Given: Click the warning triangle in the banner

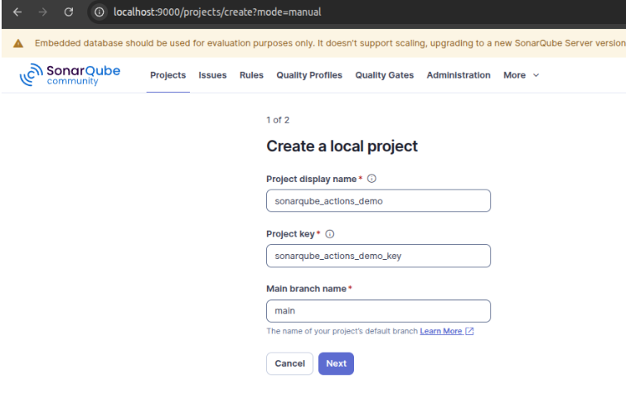Looking at the screenshot, I should 18,43.
